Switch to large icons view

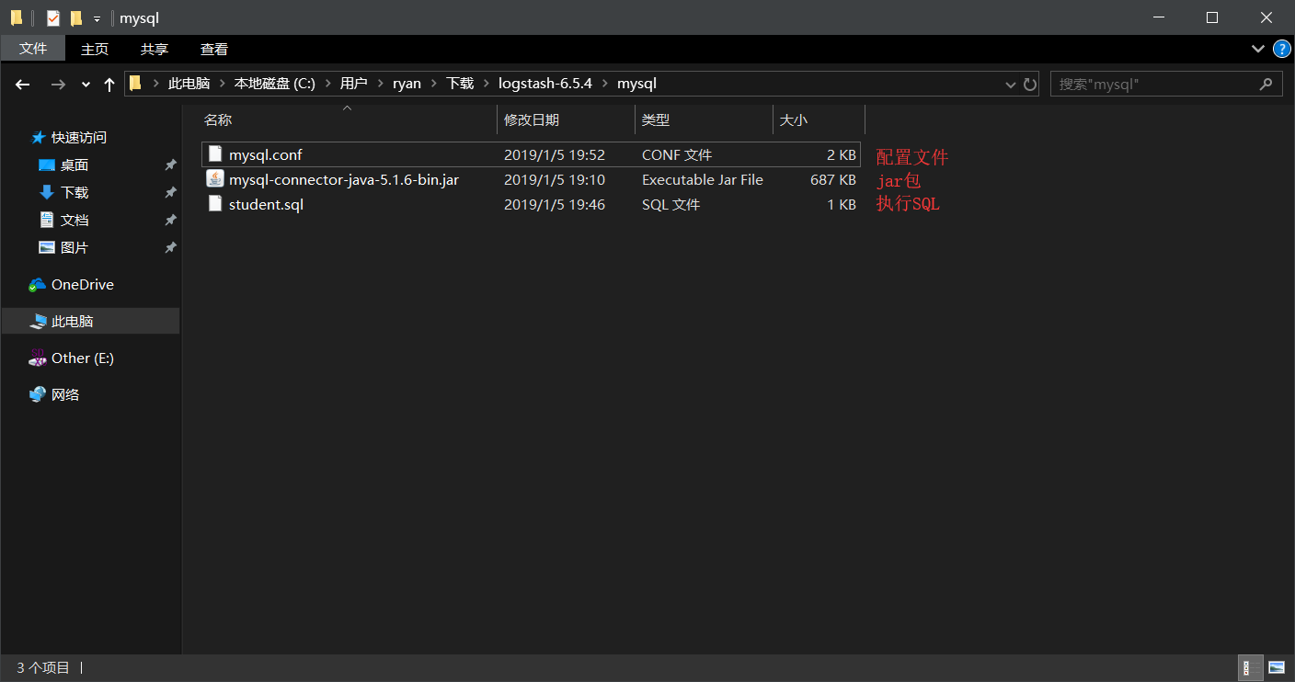click(1277, 668)
